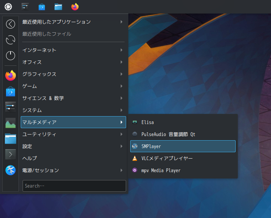
Task: Open Konsole terminal icon in sidebar
Action: pos(11,154)
